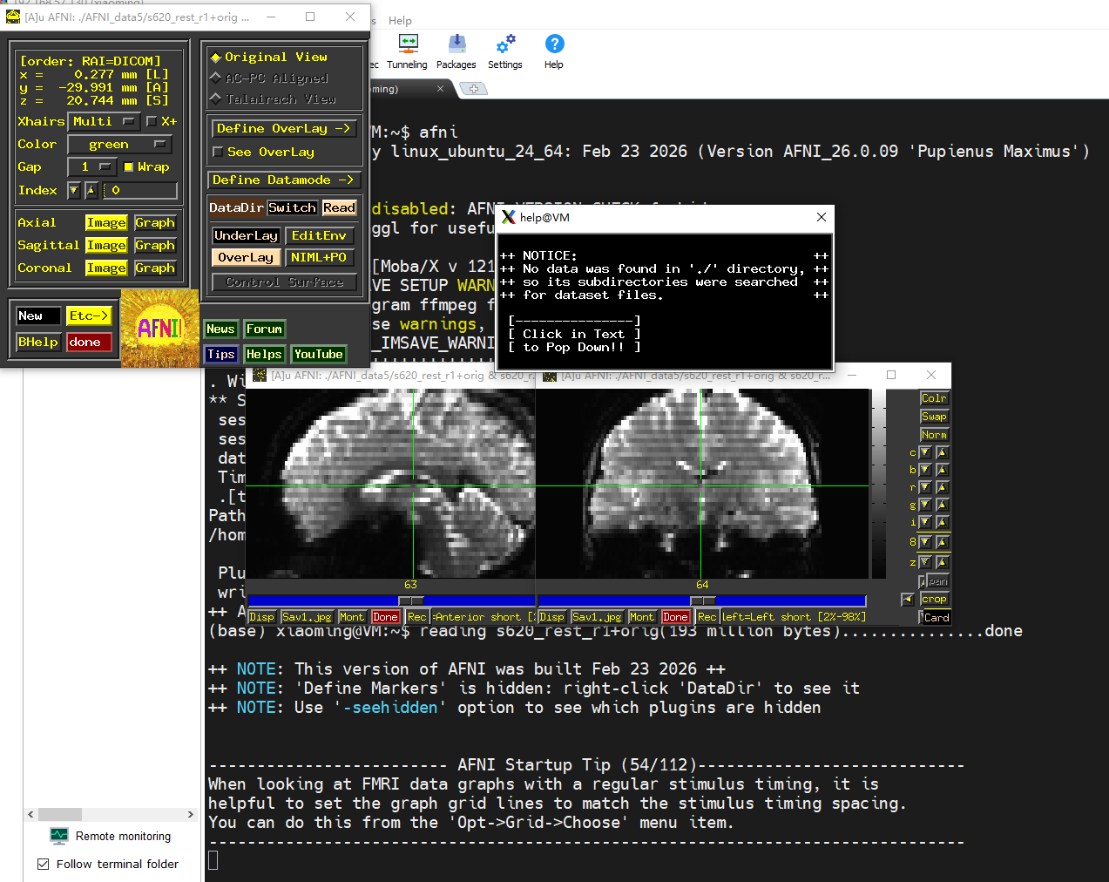Select the Talairach View option

click(273, 99)
